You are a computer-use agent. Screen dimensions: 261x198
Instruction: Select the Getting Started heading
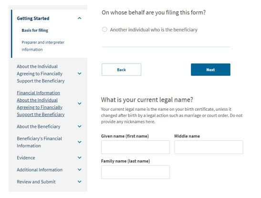(x=33, y=18)
